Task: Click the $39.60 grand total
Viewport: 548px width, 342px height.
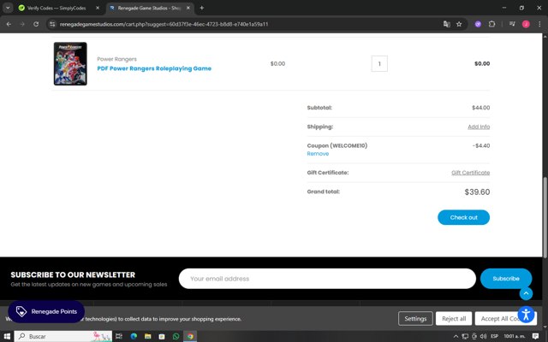Action: 477,192
